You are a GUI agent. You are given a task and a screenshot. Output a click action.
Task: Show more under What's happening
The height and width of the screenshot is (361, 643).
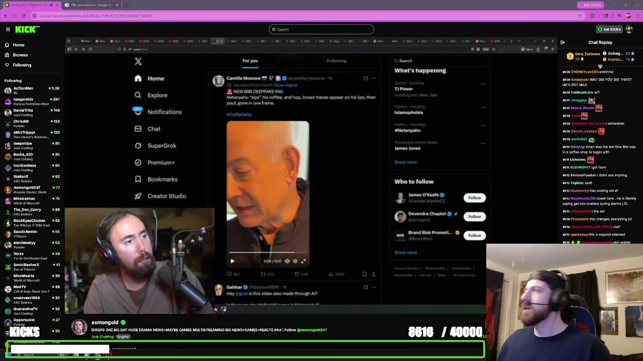[405, 162]
